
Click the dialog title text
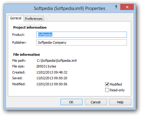[x=69, y=8]
